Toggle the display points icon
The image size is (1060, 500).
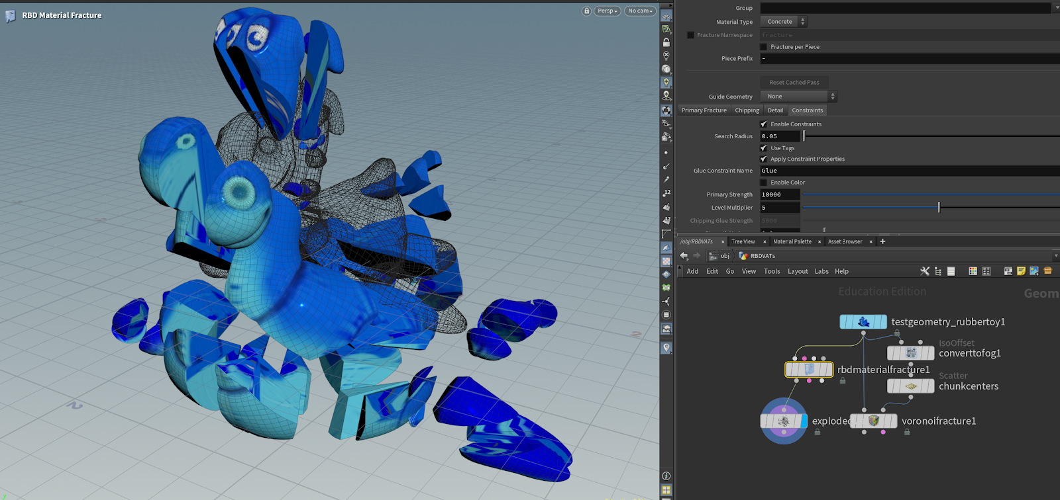point(666,153)
